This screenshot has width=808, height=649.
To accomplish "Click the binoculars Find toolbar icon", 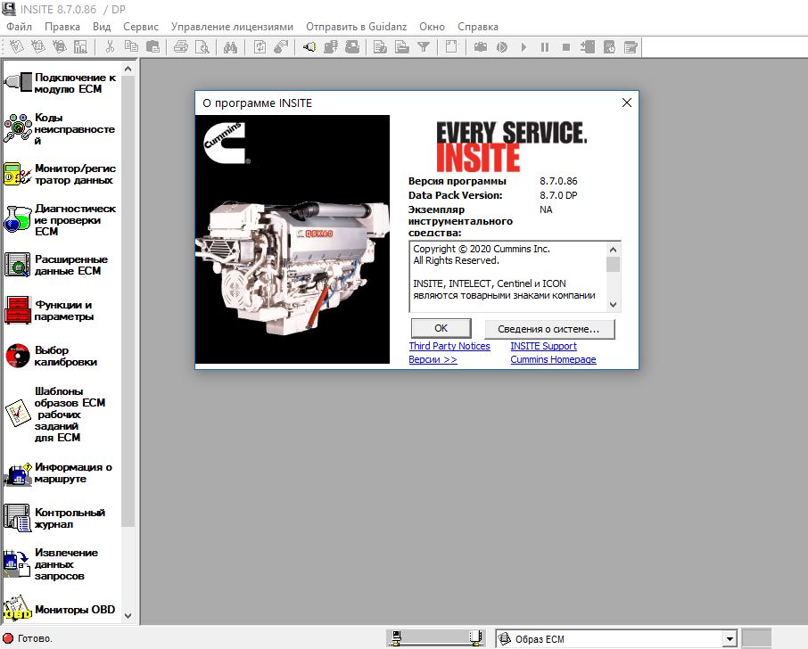I will pos(230,47).
